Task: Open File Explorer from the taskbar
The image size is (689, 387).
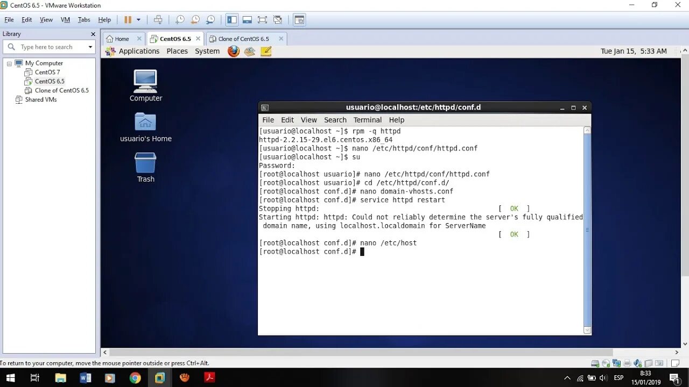Action: point(60,378)
